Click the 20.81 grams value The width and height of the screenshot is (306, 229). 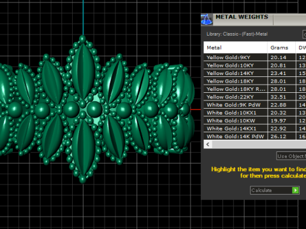click(278, 66)
